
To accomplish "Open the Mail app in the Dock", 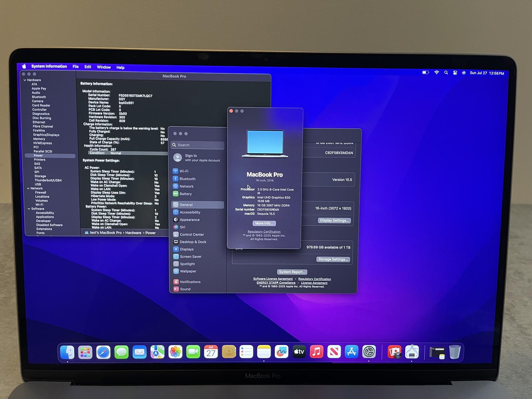I will (x=139, y=352).
